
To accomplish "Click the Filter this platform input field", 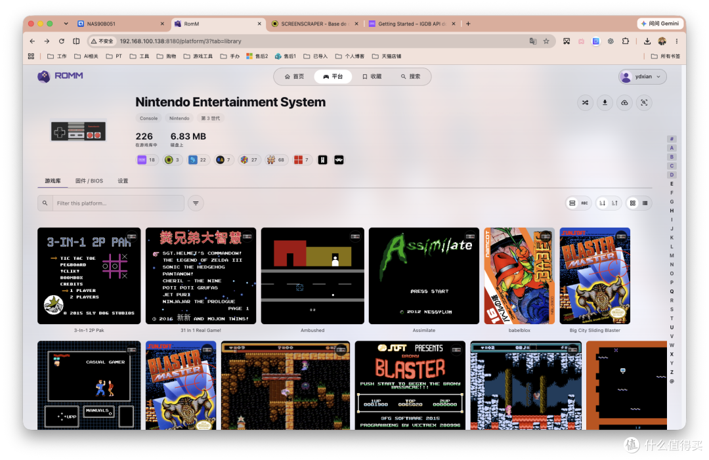I will click(x=118, y=203).
